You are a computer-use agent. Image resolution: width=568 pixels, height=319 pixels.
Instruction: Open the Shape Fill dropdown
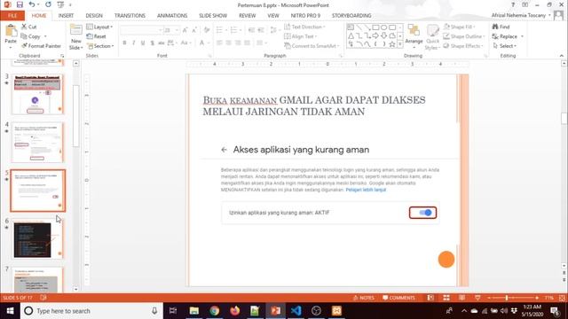click(x=460, y=27)
